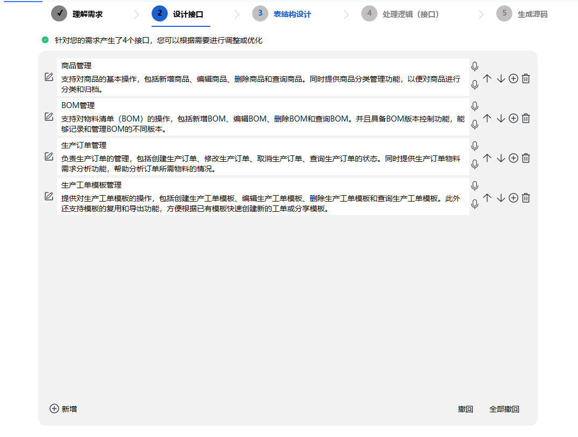
Task: Delete the BOM管理 interface
Action: [526, 118]
